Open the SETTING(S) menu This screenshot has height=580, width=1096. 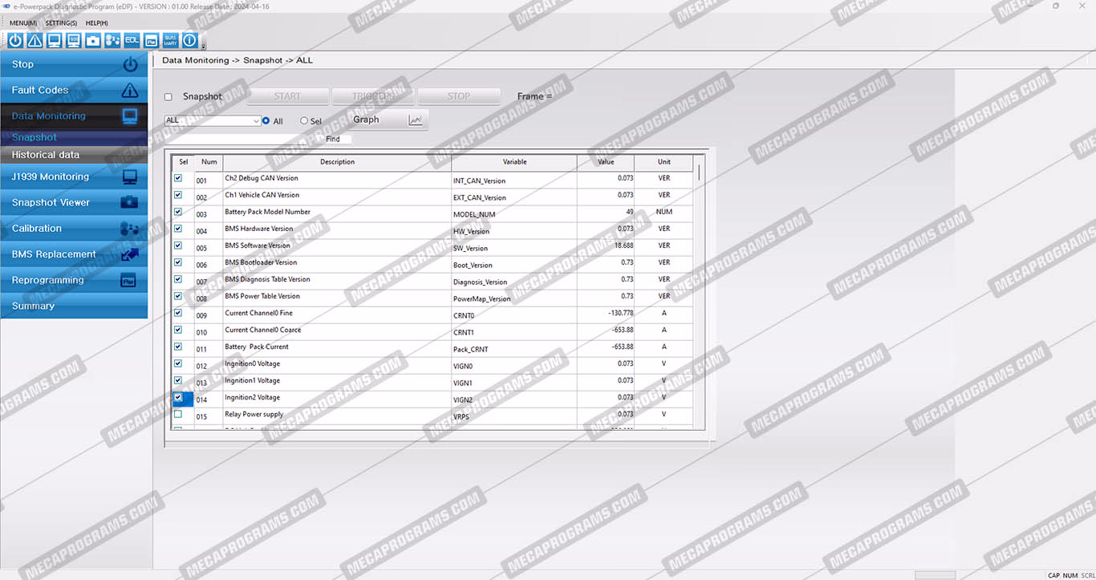point(61,23)
